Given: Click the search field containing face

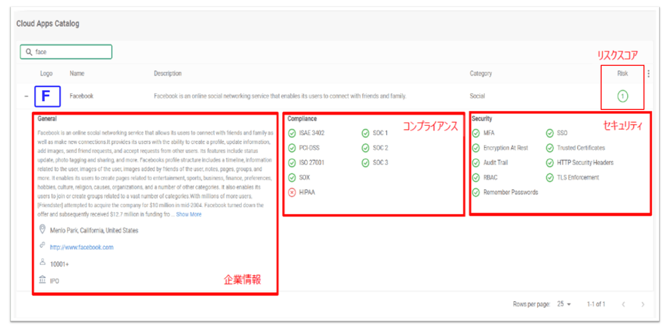Looking at the screenshot, I should (x=66, y=52).
